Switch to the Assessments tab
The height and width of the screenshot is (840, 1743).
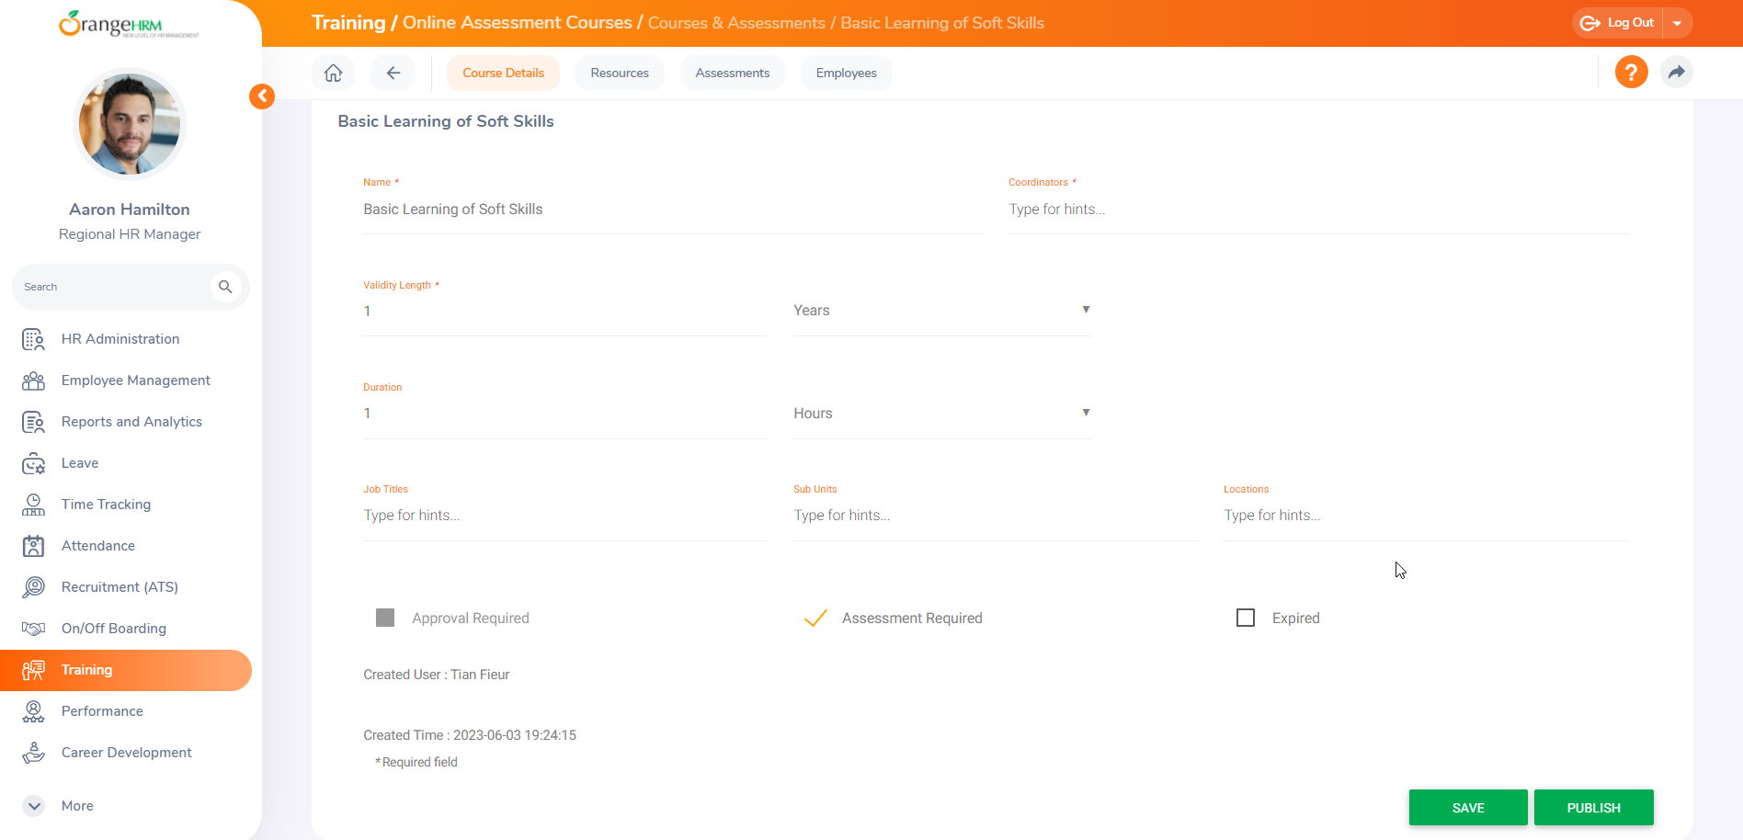pyautogui.click(x=732, y=72)
